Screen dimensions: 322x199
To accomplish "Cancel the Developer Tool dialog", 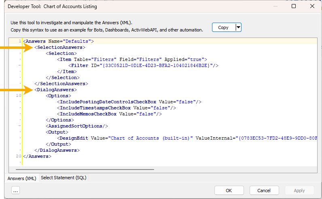I will pyautogui.click(x=264, y=191).
